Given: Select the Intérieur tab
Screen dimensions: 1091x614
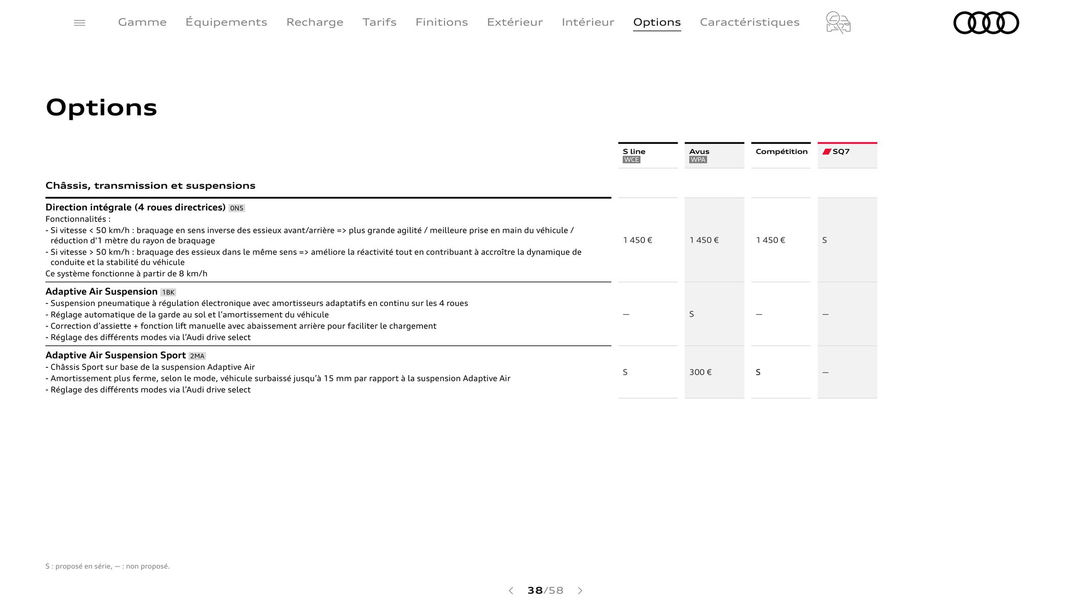Looking at the screenshot, I should (588, 22).
